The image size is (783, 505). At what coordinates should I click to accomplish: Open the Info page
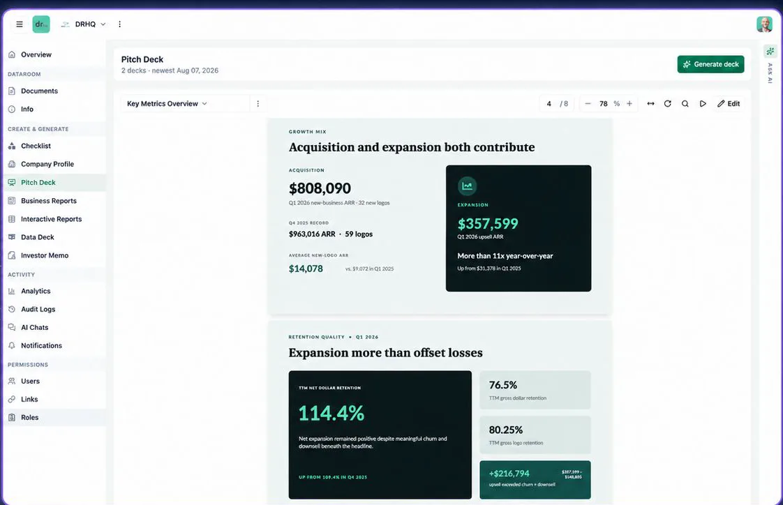pos(54,109)
